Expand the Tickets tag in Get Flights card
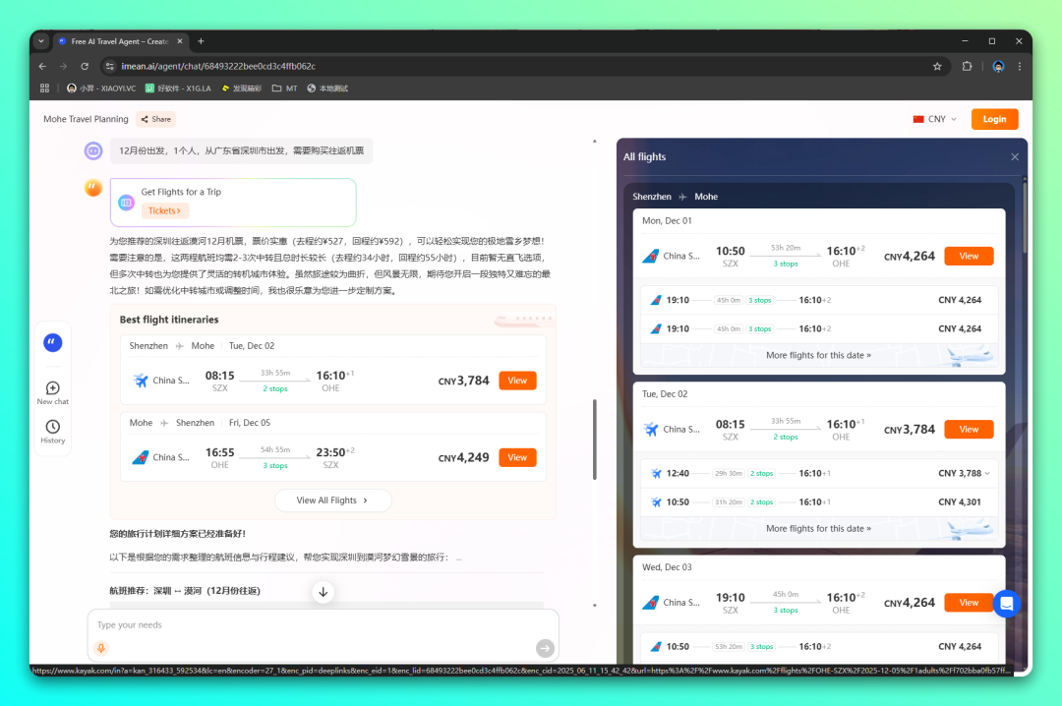The image size is (1062, 706). (x=165, y=210)
